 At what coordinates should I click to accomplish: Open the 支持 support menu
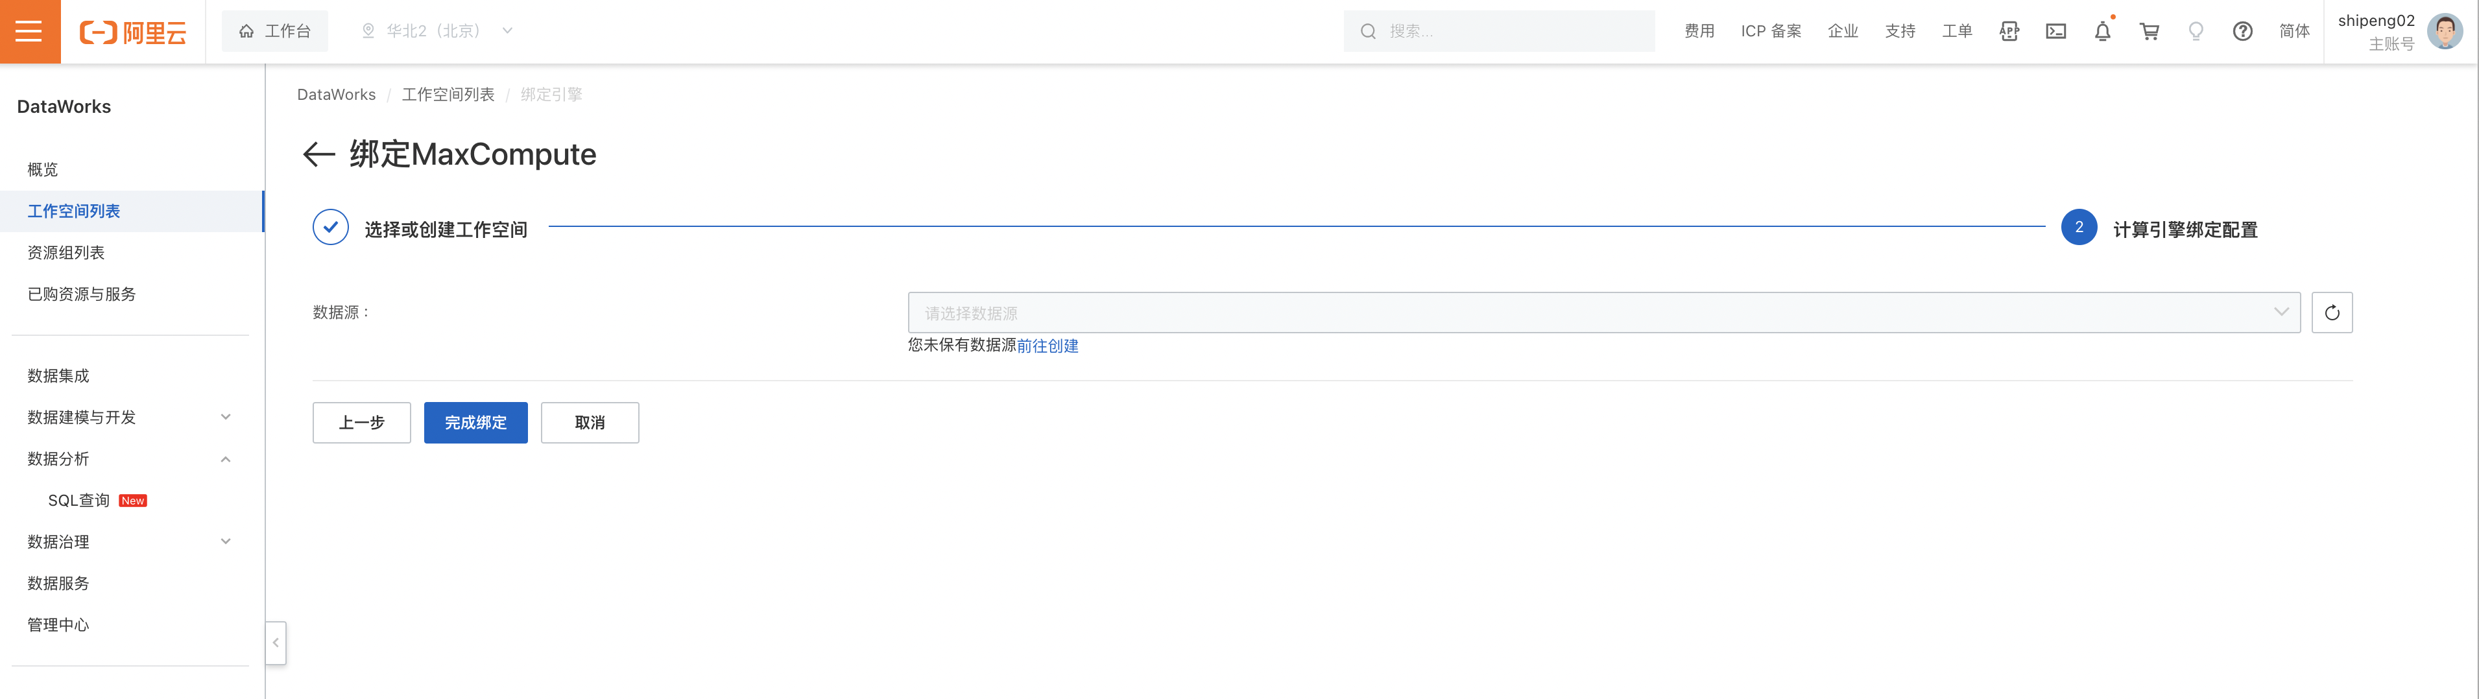1900,30
